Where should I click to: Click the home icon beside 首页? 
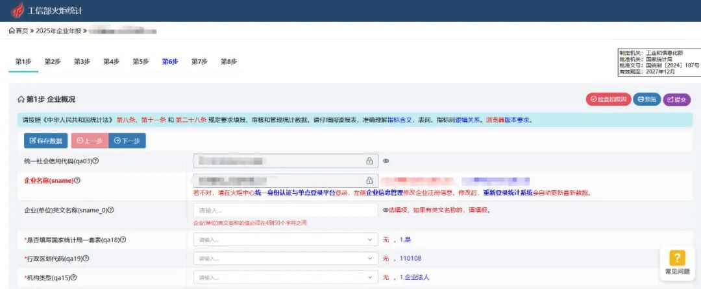click(12, 30)
